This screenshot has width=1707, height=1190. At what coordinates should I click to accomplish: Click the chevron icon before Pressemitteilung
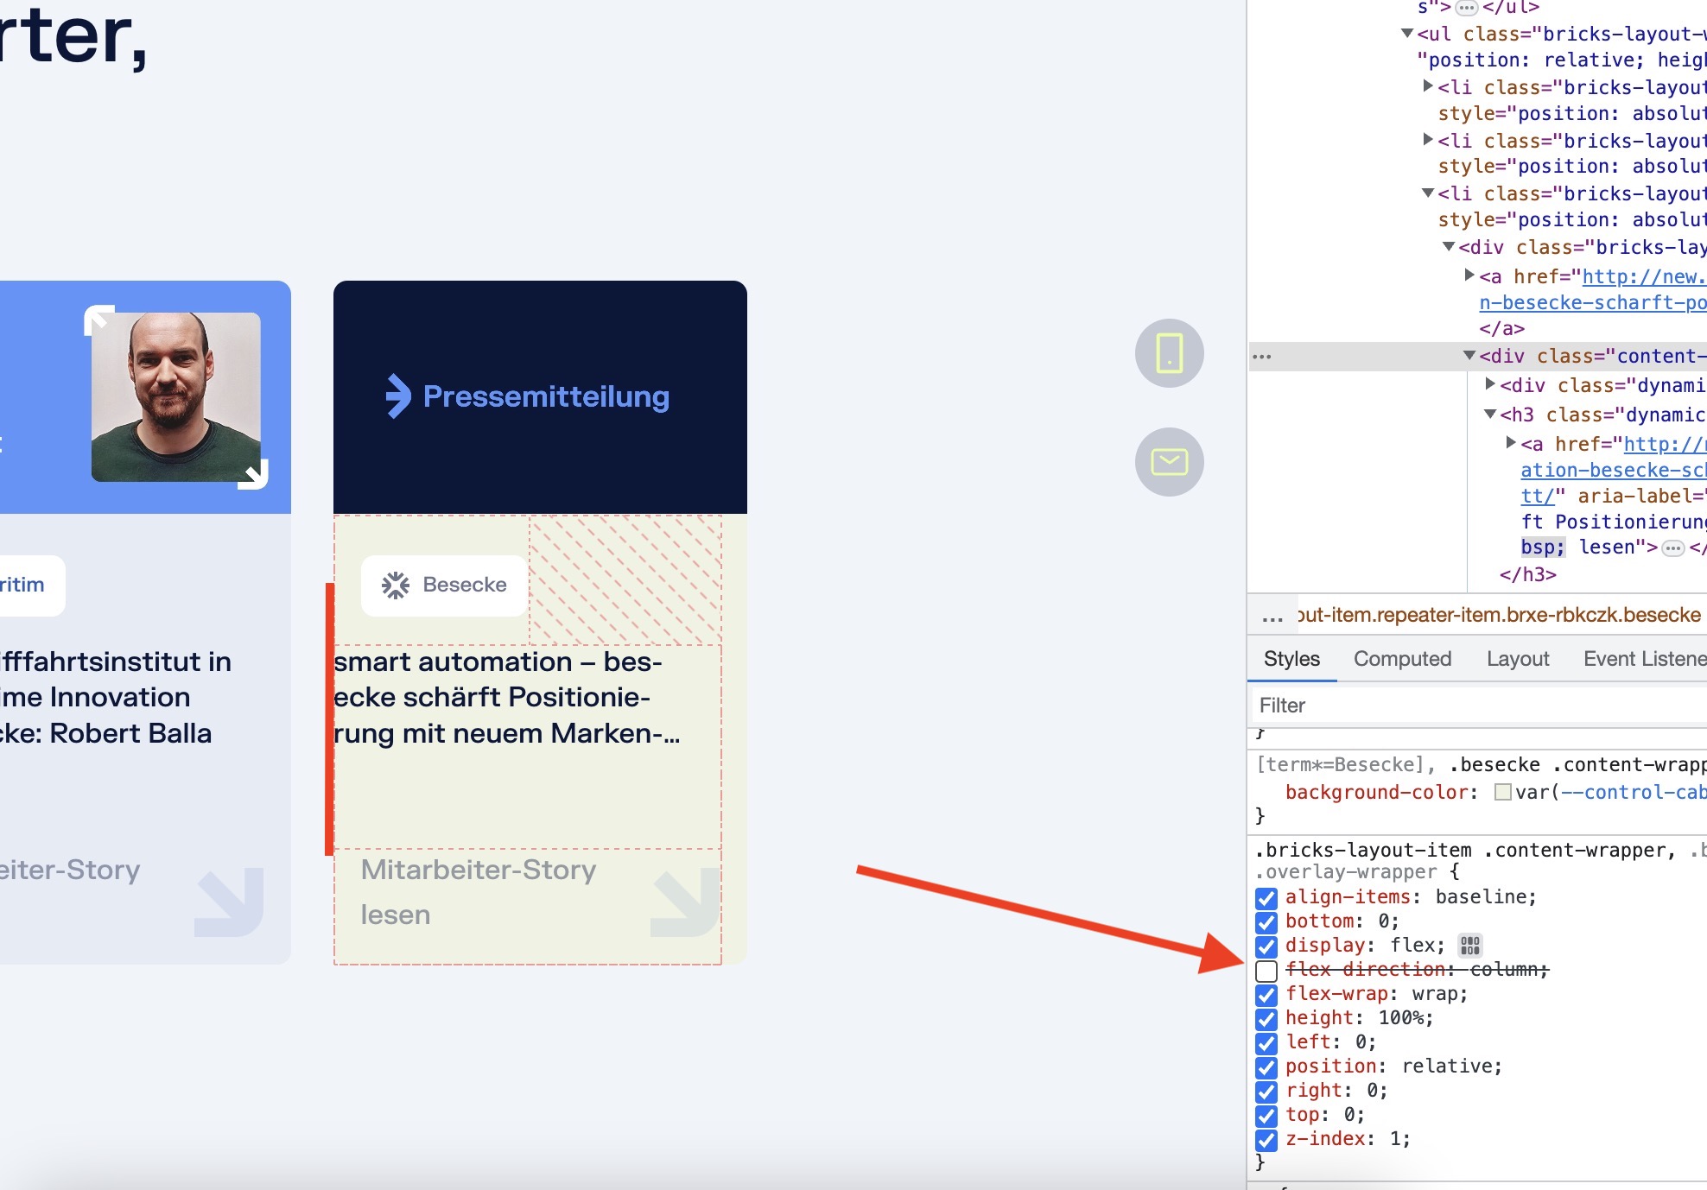(x=398, y=396)
